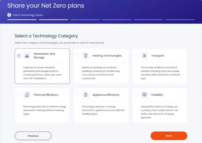Choose the Appliance Efficiency radio option
The image size is (202, 143).
click(78, 95)
